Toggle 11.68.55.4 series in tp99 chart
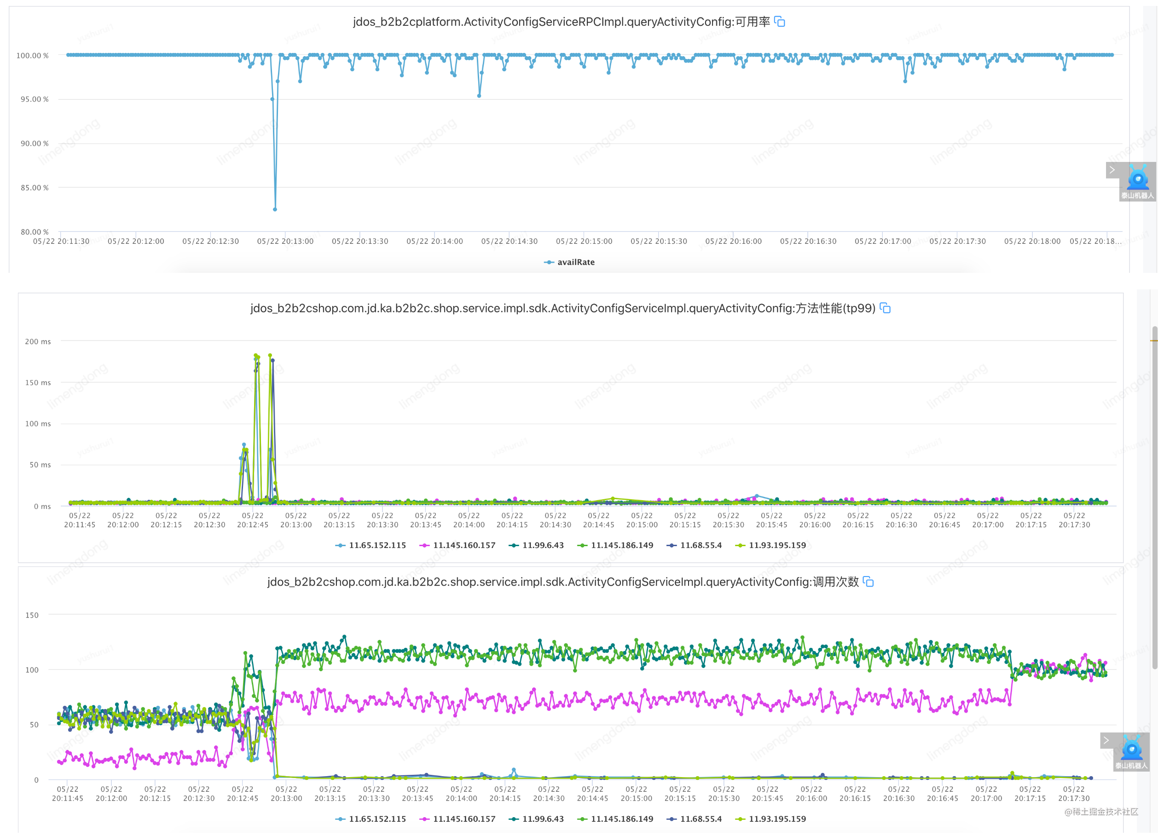This screenshot has width=1158, height=836. (x=694, y=545)
